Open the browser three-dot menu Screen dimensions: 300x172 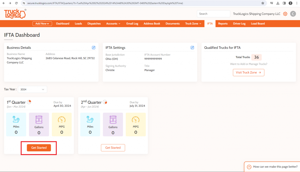click(297, 3)
